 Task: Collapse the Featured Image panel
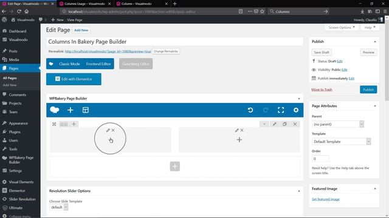(x=375, y=189)
